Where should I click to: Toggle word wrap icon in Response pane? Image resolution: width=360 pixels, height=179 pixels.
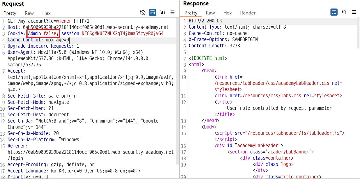click(x=334, y=12)
